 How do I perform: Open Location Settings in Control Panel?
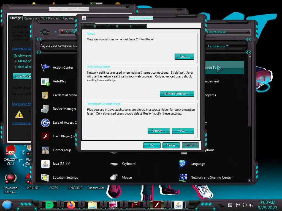tap(59, 178)
